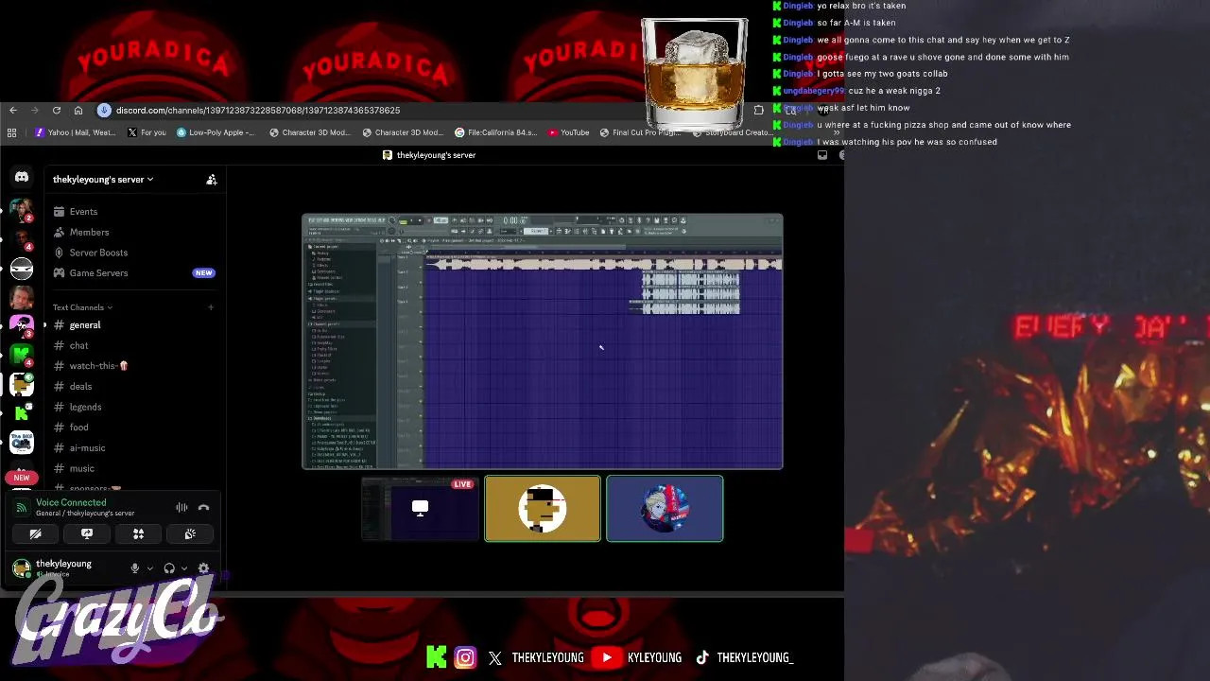
Task: Invite people to thekyleyoung's server
Action: coord(212,179)
